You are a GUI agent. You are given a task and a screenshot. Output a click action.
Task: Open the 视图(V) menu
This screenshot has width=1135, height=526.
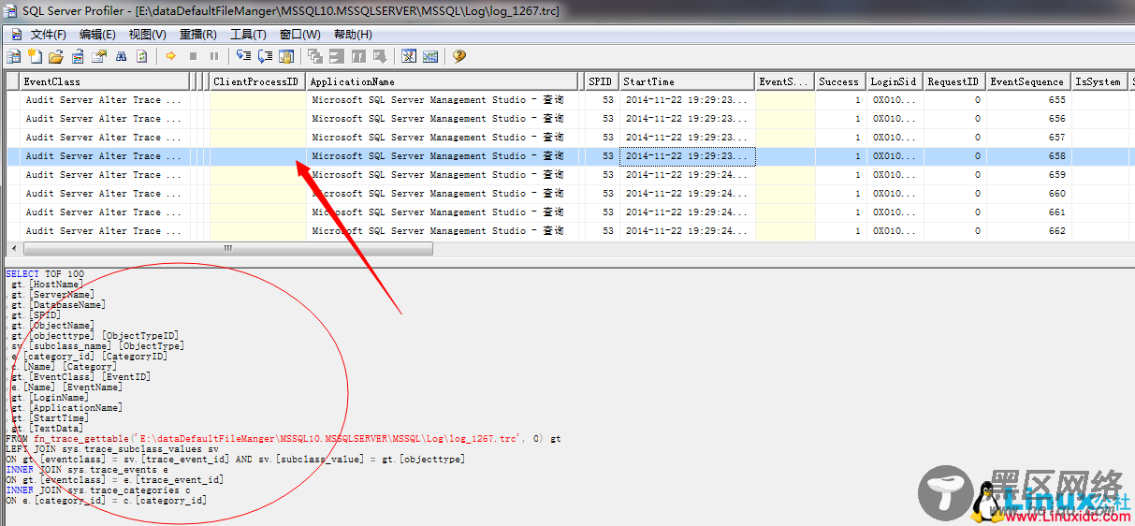pyautogui.click(x=147, y=35)
